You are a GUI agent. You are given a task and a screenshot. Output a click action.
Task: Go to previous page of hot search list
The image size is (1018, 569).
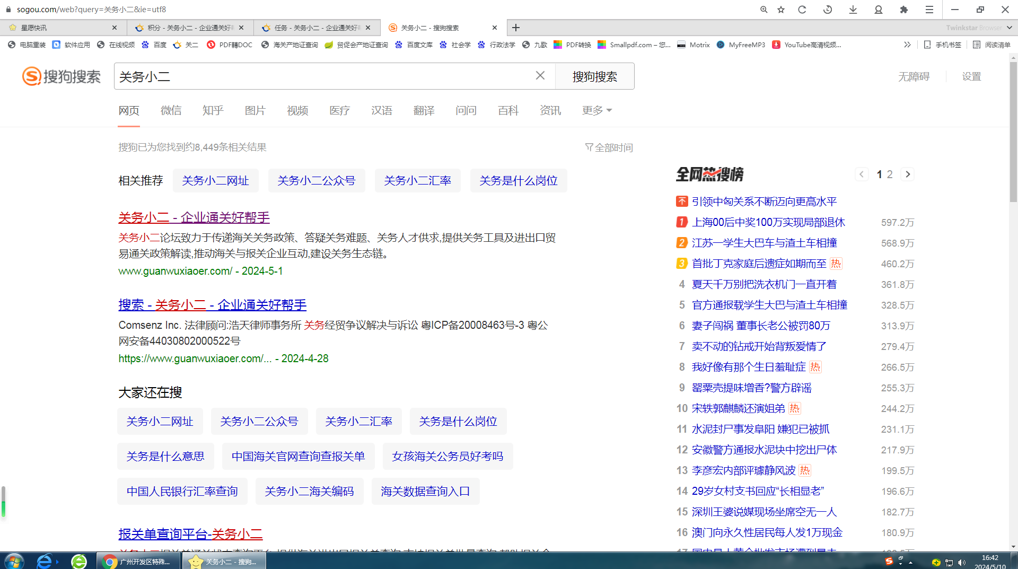click(862, 174)
